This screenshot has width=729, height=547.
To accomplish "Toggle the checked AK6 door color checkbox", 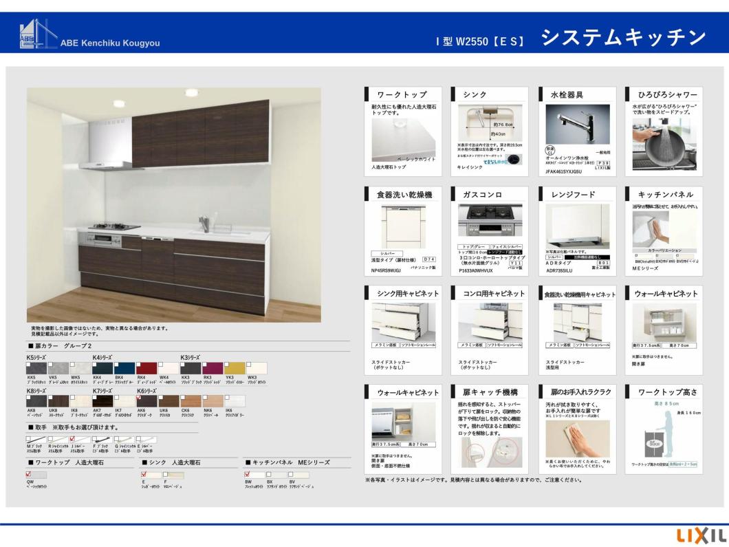I will point(138,398).
